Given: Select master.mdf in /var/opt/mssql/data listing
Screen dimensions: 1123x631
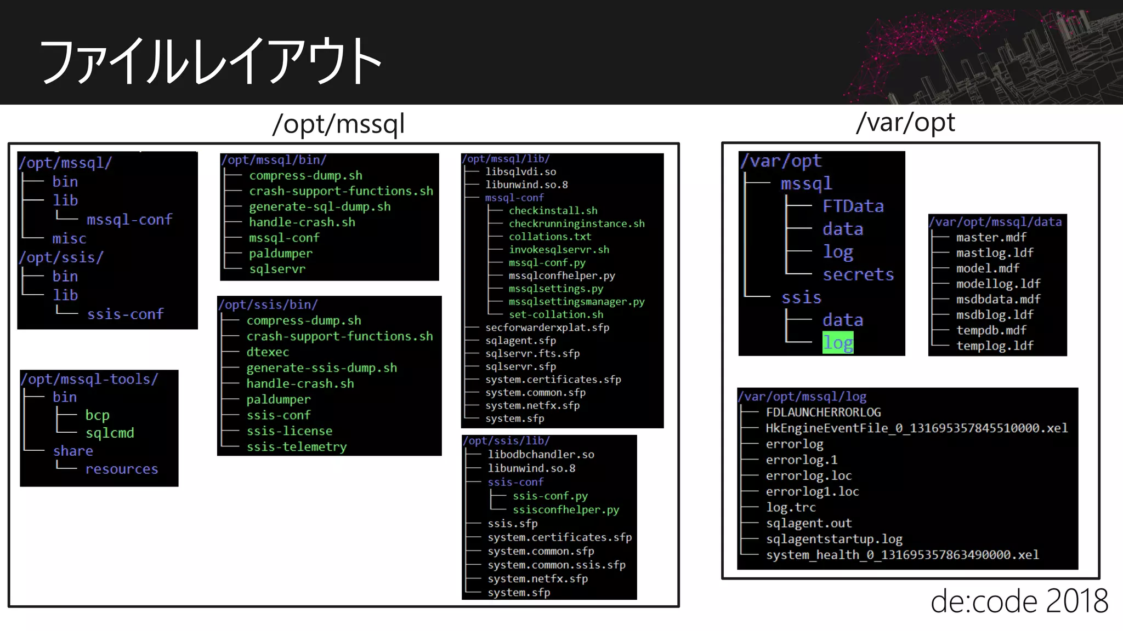Looking at the screenshot, I should [991, 238].
